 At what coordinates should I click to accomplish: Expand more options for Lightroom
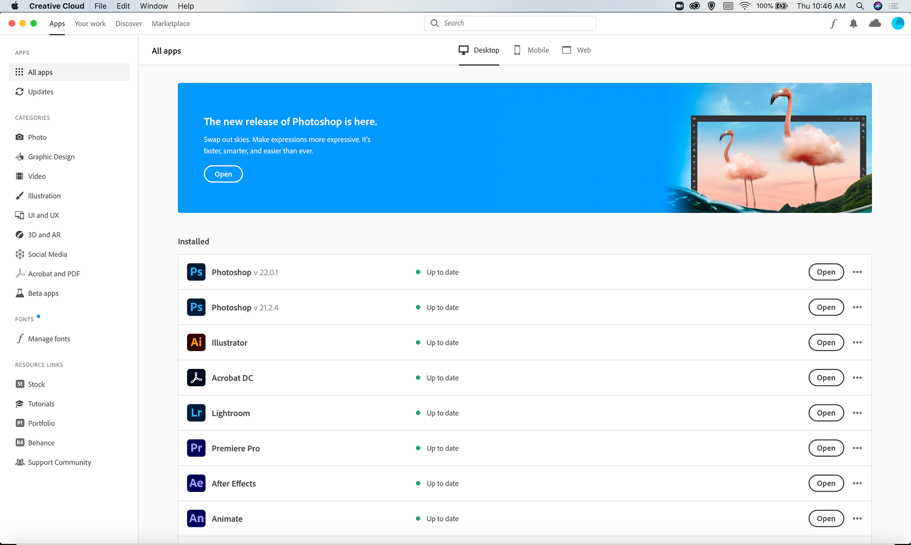[x=857, y=413]
